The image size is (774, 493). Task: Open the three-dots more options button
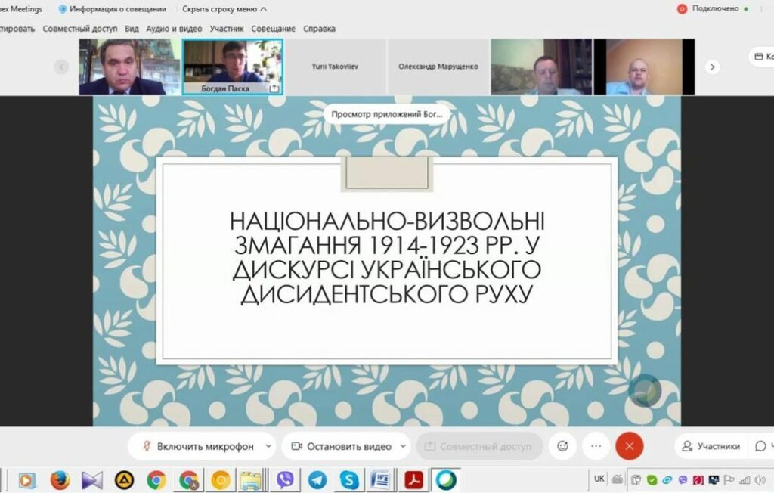[x=596, y=446]
